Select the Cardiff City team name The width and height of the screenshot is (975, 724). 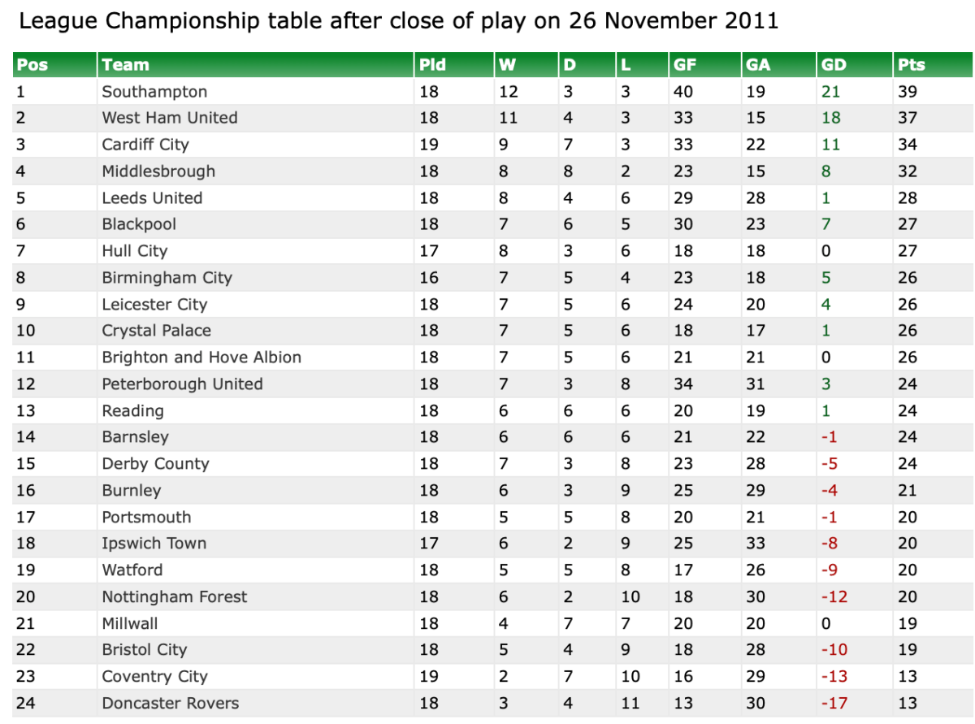click(145, 145)
